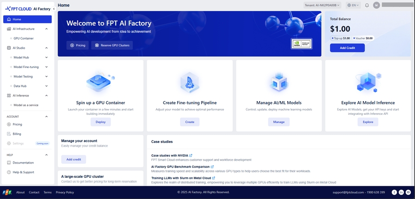The image size is (415, 199).
Task: Click Deploy under Spin up a GPU Container
Action: [100, 122]
